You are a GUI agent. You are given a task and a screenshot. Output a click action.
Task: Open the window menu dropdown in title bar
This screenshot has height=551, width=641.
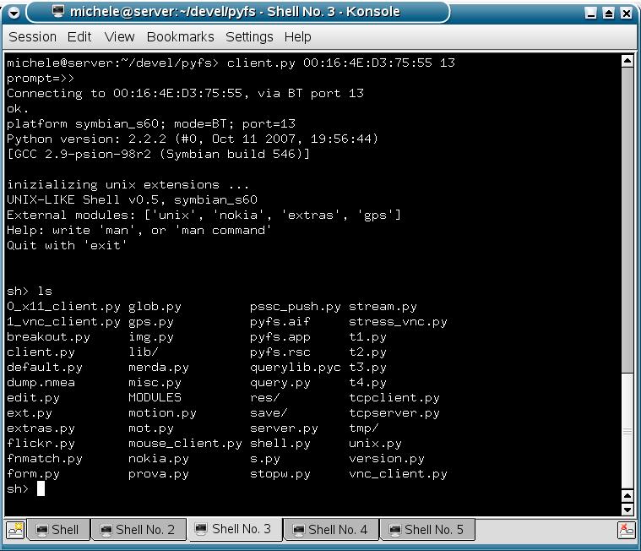14,13
